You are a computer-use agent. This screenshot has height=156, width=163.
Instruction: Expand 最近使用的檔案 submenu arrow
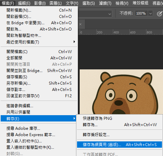[74, 42]
